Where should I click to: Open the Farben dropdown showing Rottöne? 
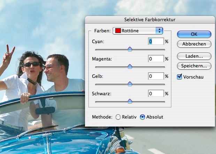[138, 31]
